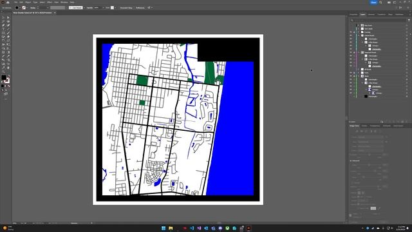Click the Layers panel search field
This screenshot has height=232, width=412.
tap(379, 20)
